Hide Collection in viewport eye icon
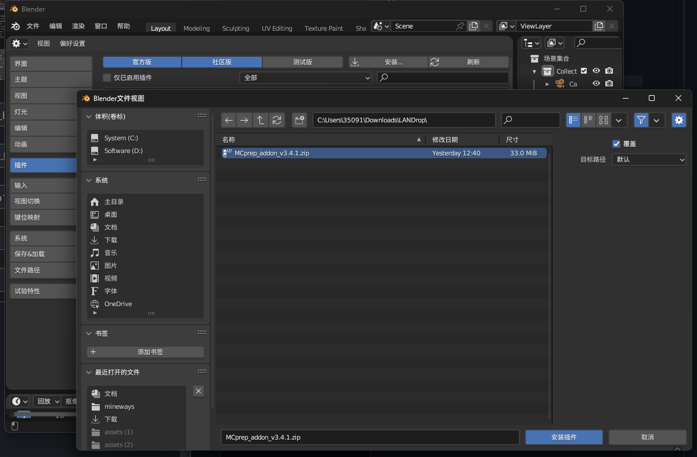This screenshot has width=697, height=457. pos(596,71)
